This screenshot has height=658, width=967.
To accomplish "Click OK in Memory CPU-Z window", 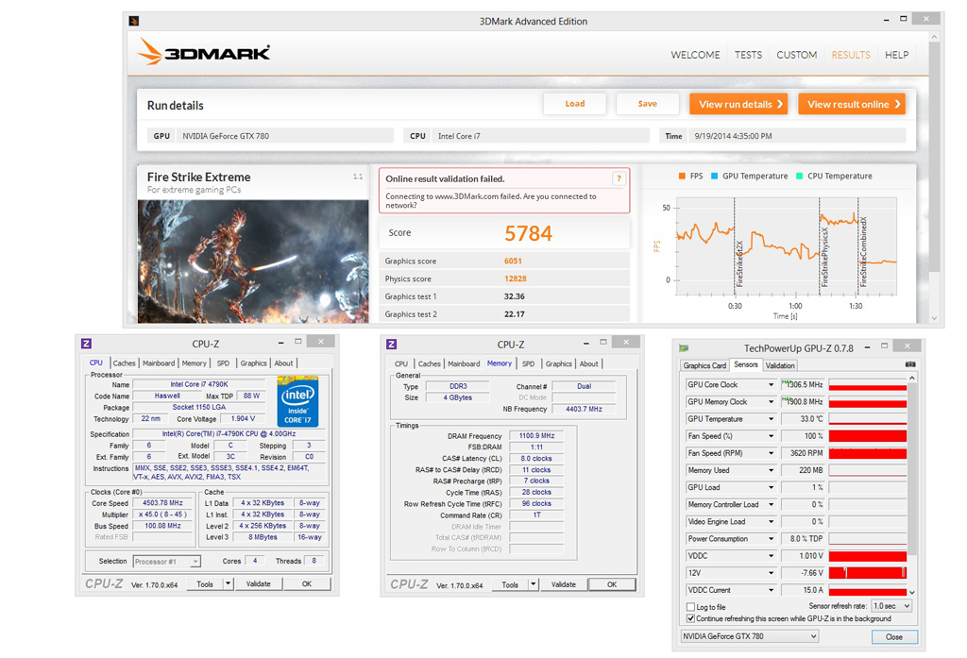I will pos(612,584).
